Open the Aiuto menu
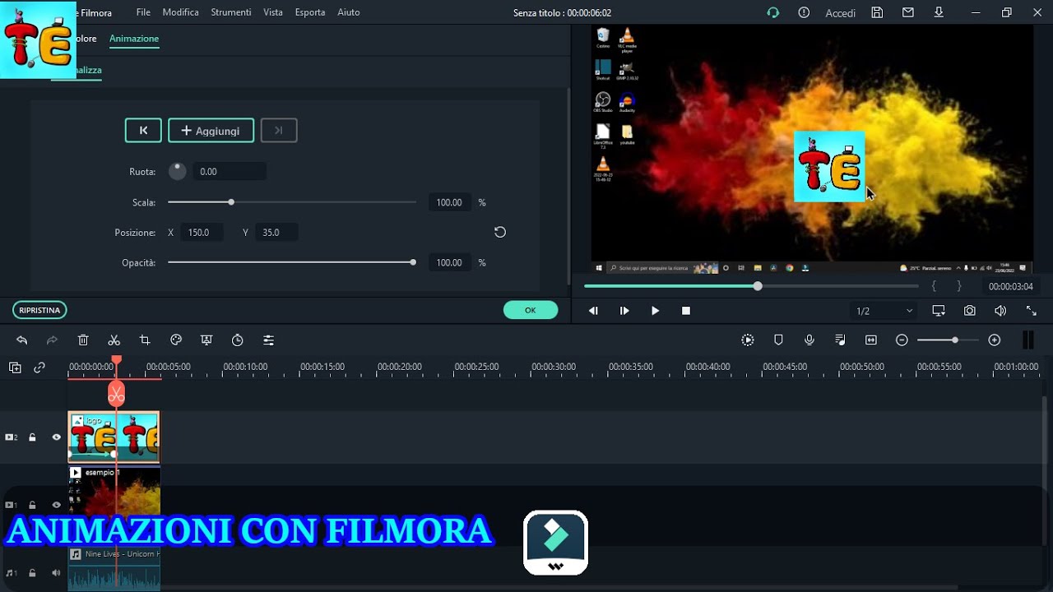Image resolution: width=1053 pixels, height=592 pixels. [x=349, y=12]
